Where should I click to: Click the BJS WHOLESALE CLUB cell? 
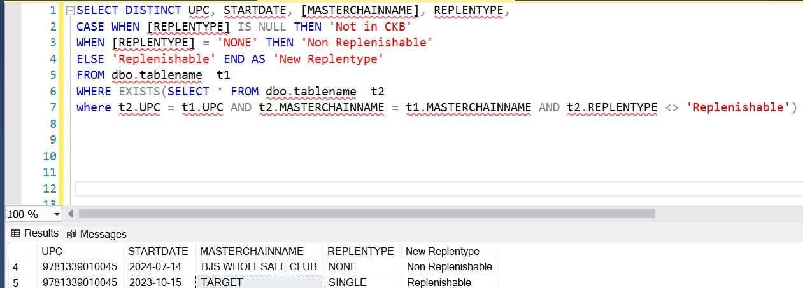[x=259, y=266]
